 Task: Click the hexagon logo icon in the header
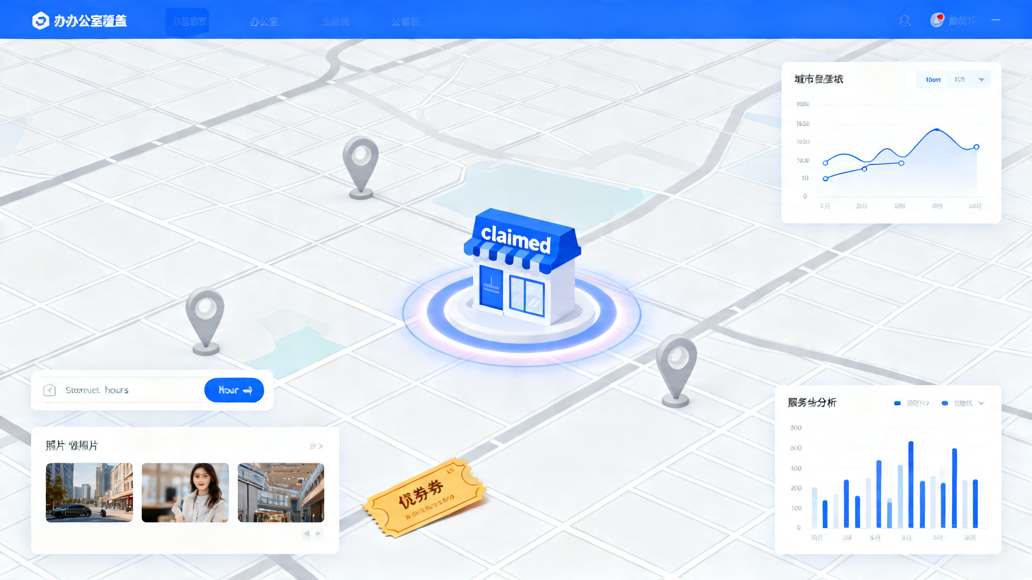click(40, 21)
